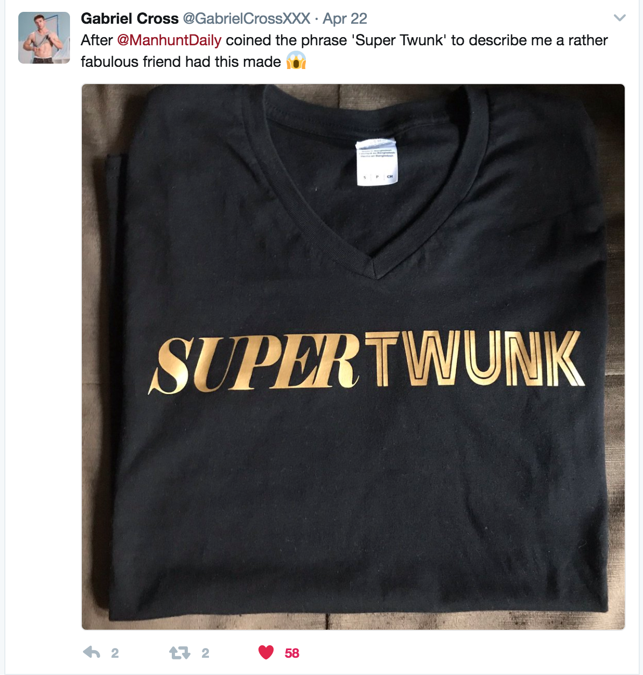The height and width of the screenshot is (675, 643).
Task: Click the reply arrow icon
Action: (x=92, y=653)
